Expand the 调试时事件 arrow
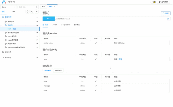 (37, 44)
